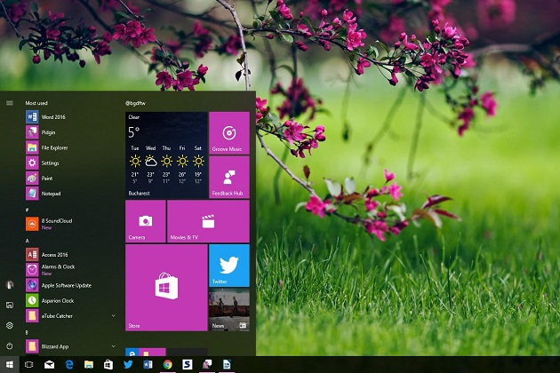Open Paint from the Most used list

pyautogui.click(x=44, y=178)
